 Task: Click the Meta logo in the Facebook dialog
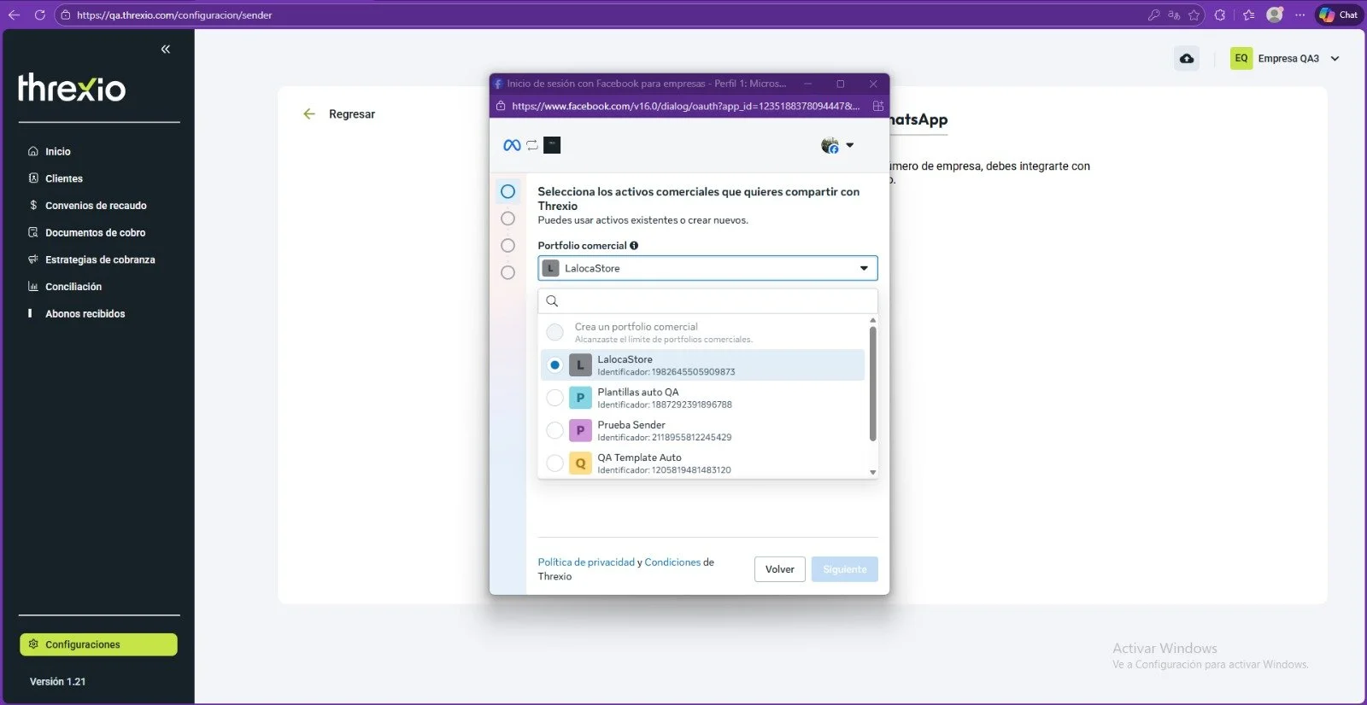[x=512, y=145]
